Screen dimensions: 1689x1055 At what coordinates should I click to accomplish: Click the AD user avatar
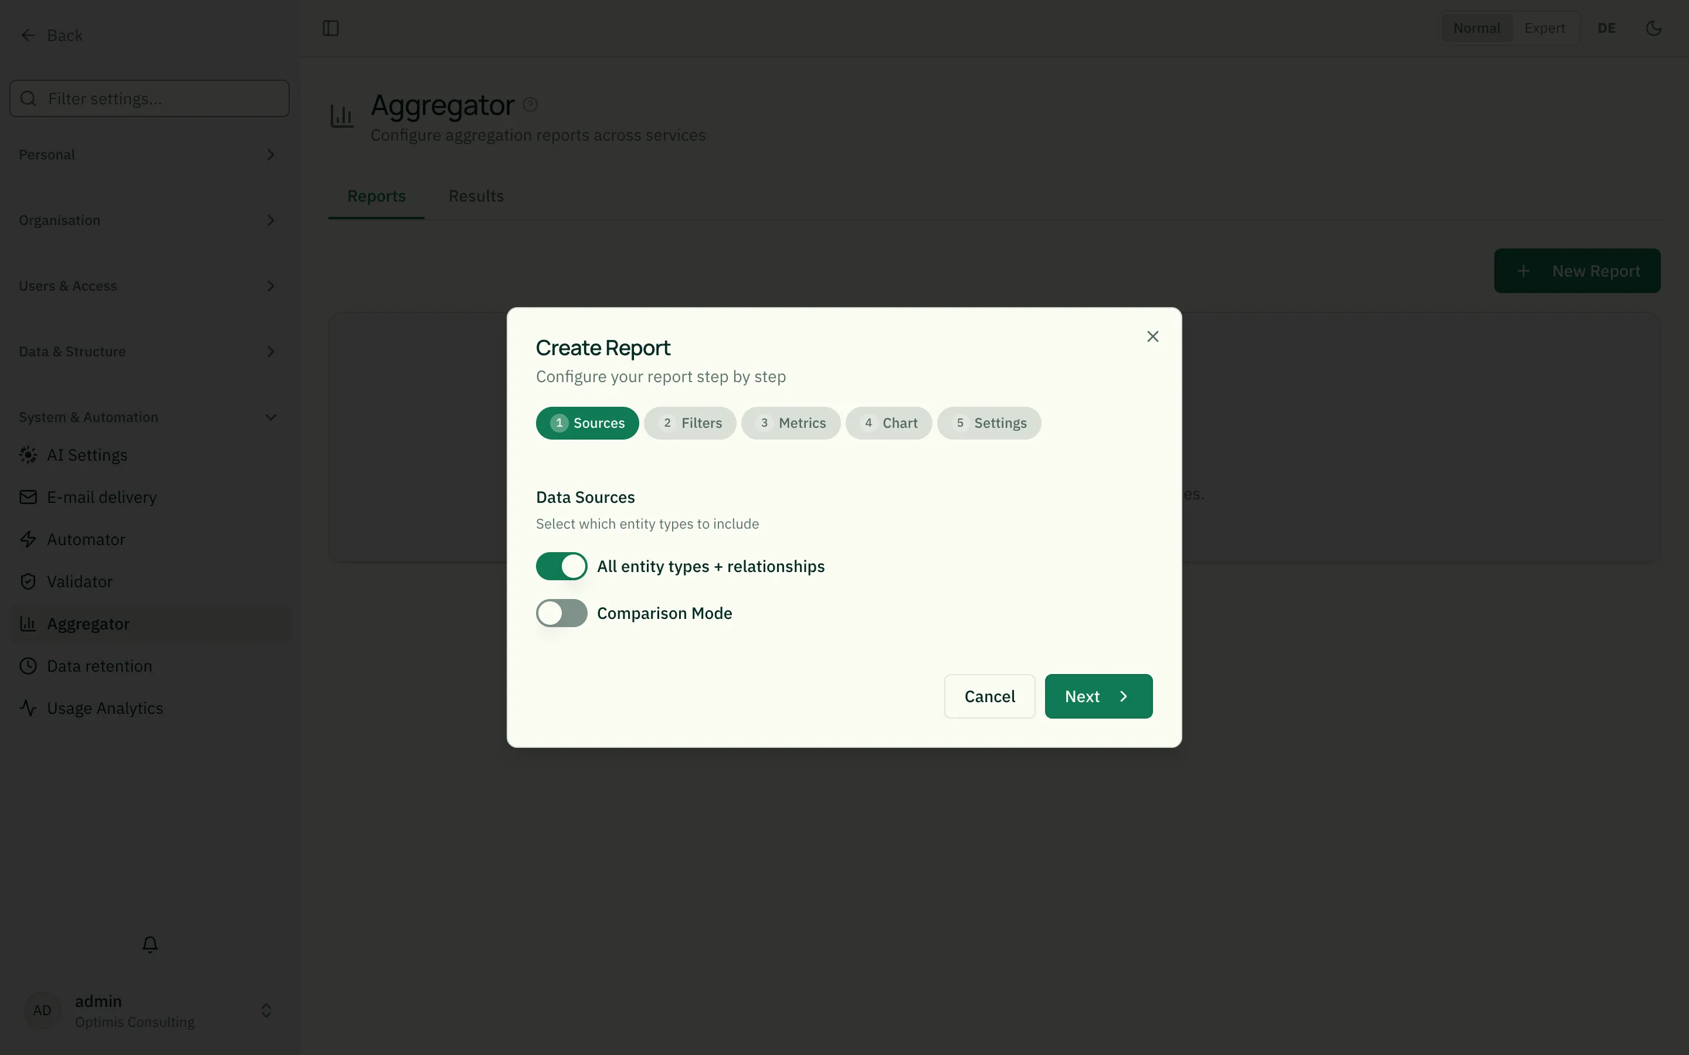click(x=43, y=1010)
